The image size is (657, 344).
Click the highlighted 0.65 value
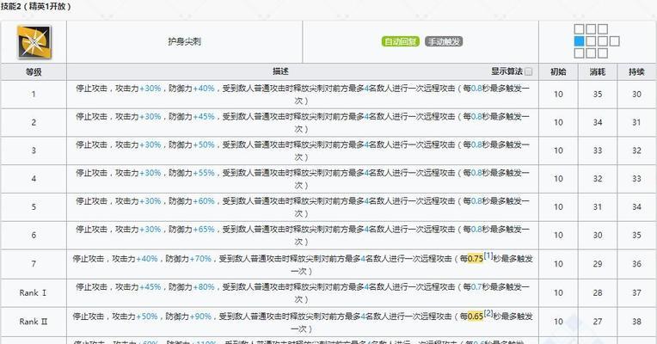476,316
